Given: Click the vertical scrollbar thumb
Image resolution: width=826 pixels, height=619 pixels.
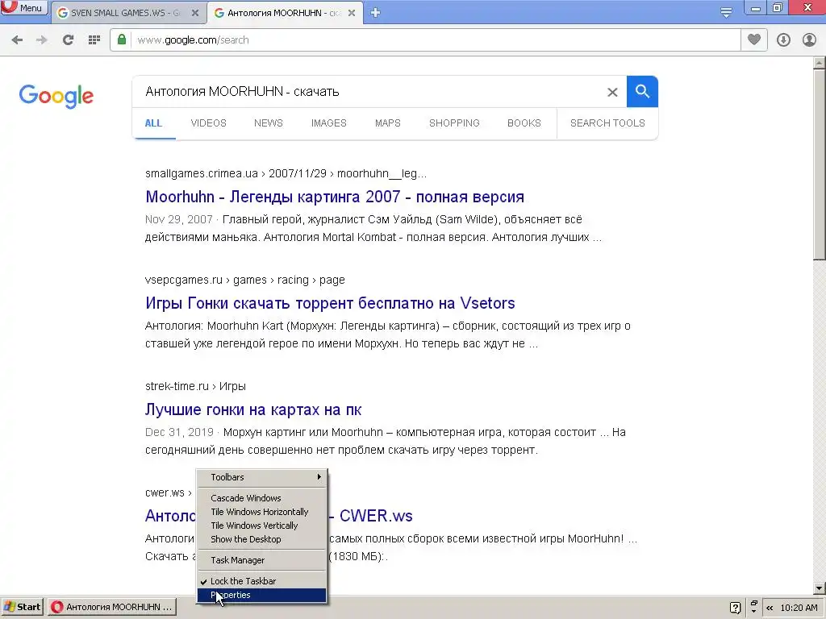Looking at the screenshot, I should (x=820, y=164).
